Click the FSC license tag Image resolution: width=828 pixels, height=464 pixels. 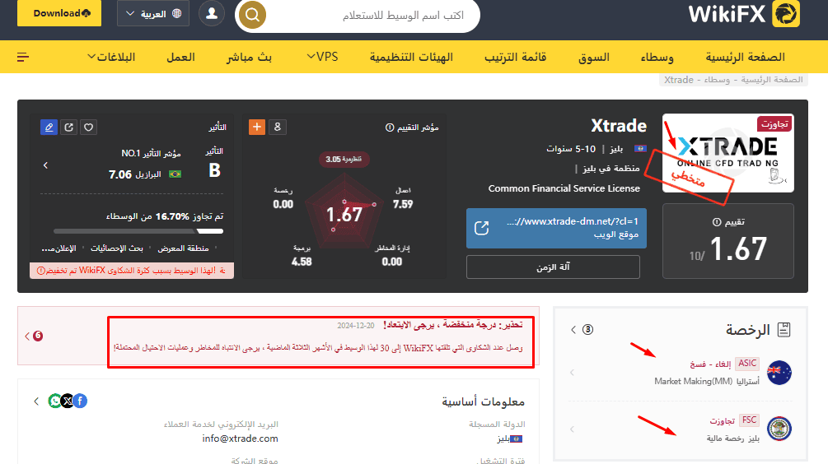pos(749,420)
